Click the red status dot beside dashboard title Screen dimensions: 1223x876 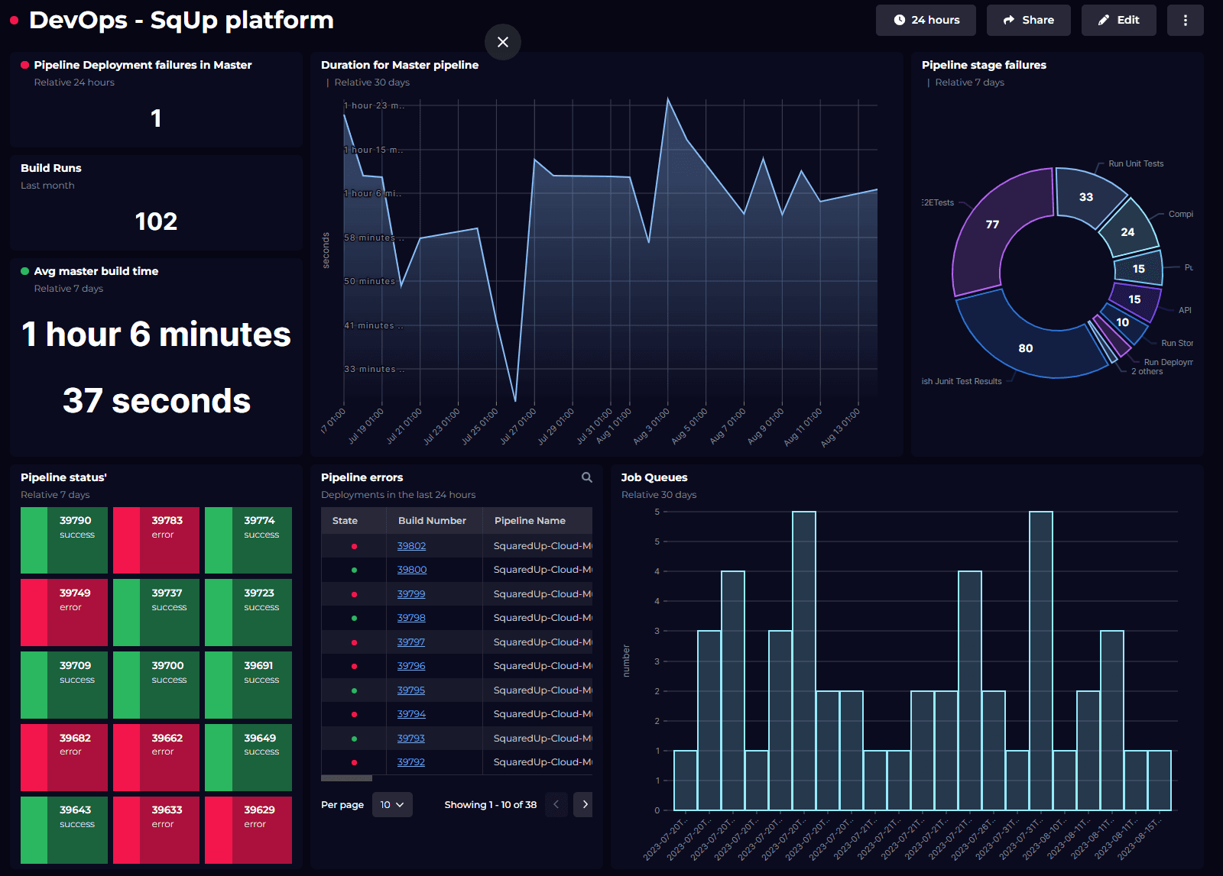click(x=14, y=21)
